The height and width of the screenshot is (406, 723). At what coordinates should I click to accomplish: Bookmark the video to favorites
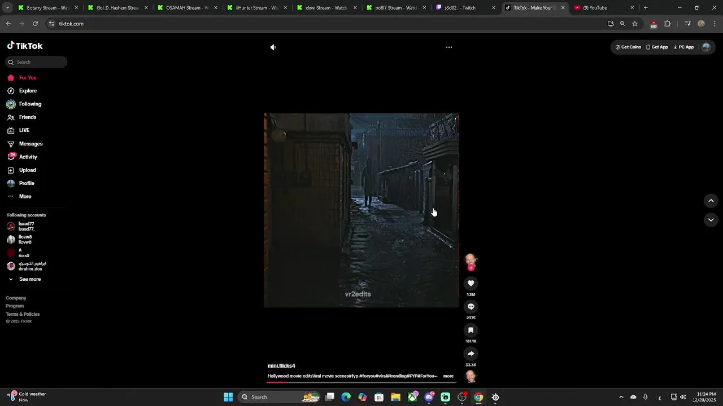click(471, 330)
